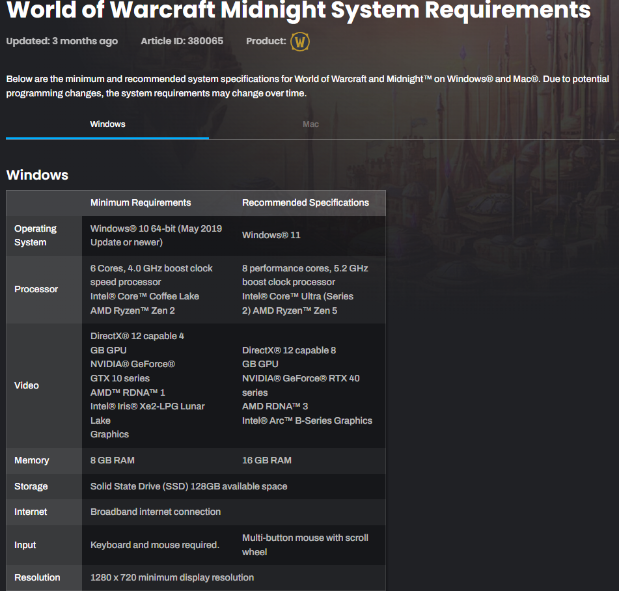Switch to the Mac tab
Viewport: 619px width, 591px height.
(310, 124)
